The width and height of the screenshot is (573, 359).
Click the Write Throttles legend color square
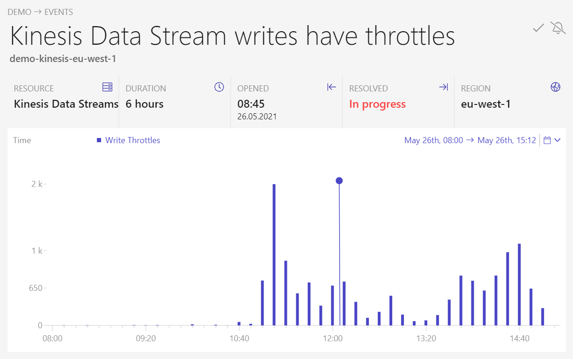(99, 140)
